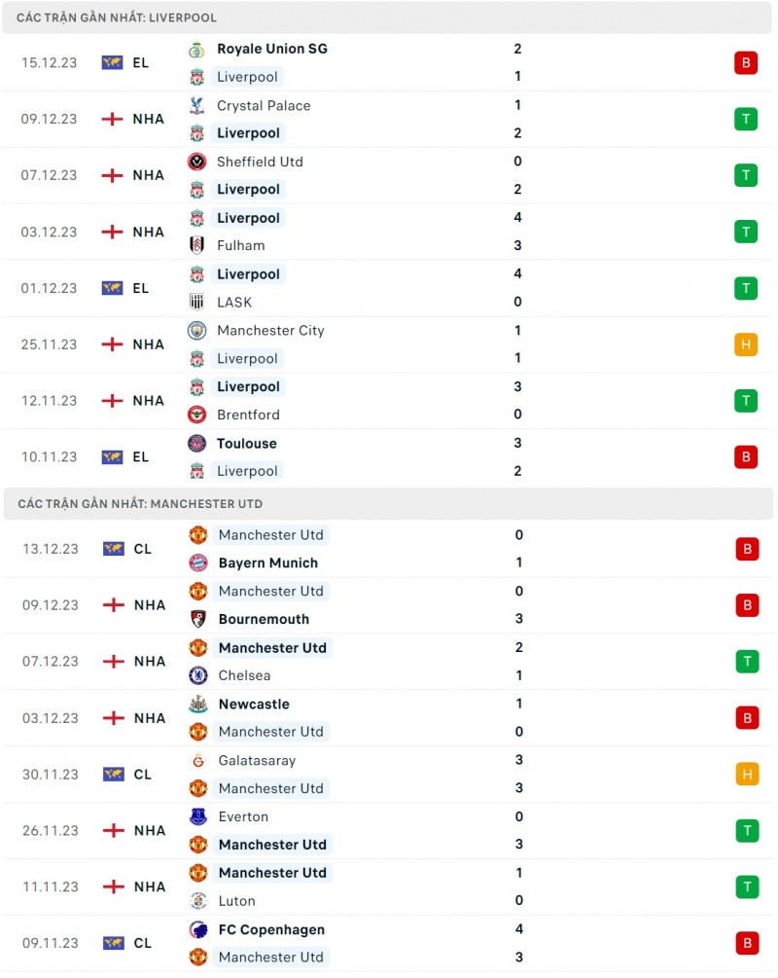Image resolution: width=778 pixels, height=978 pixels.
Task: Click the red B badge for Toulouse match
Action: pyautogui.click(x=746, y=456)
